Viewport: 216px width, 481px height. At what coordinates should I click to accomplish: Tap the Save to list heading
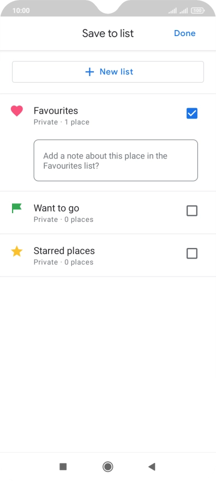click(x=108, y=33)
